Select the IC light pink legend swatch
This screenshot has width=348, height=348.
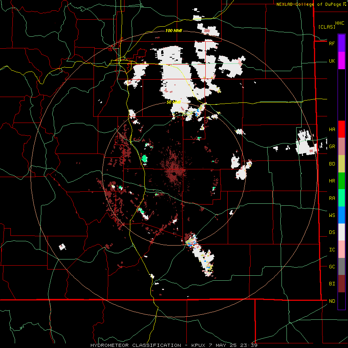point(341,249)
